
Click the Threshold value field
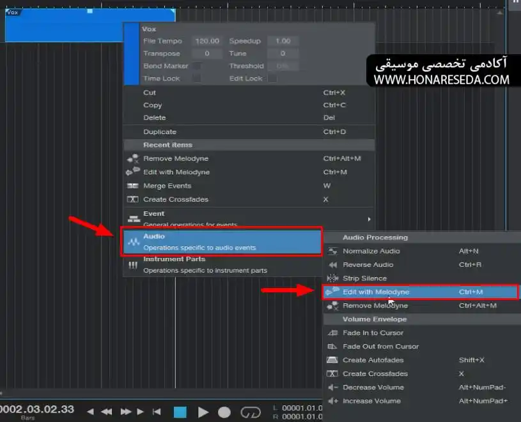[x=283, y=66]
